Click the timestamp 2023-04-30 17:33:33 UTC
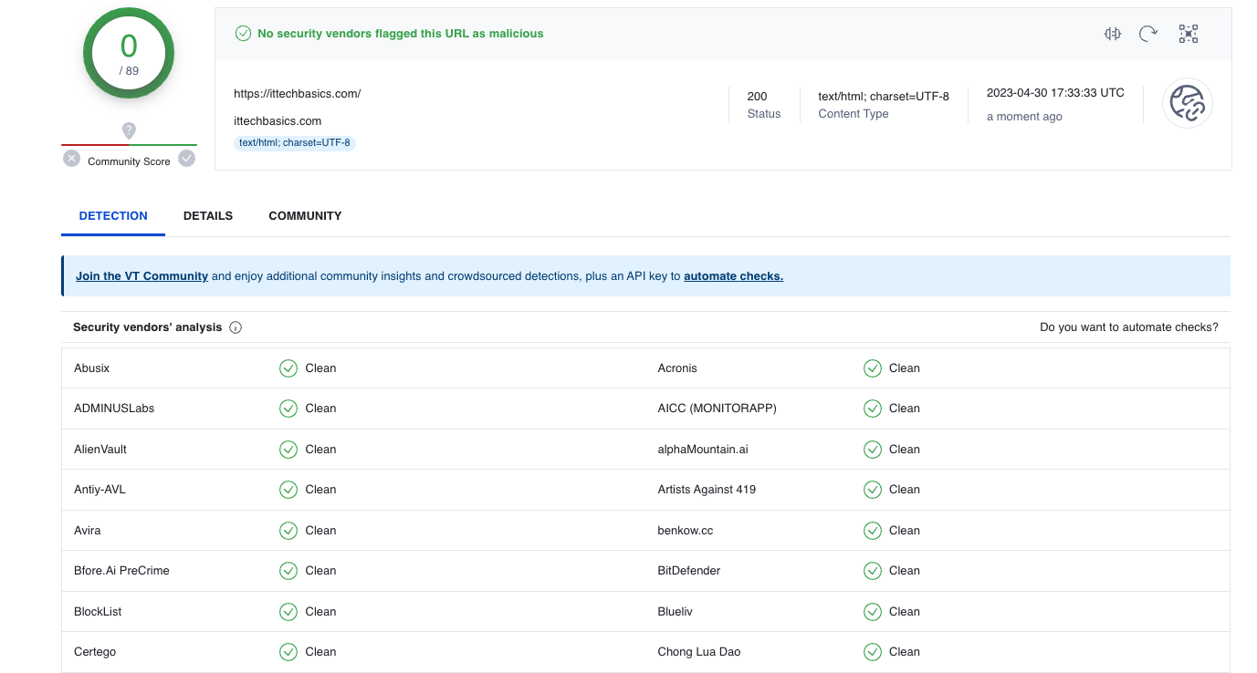This screenshot has width=1257, height=673. [x=1055, y=93]
